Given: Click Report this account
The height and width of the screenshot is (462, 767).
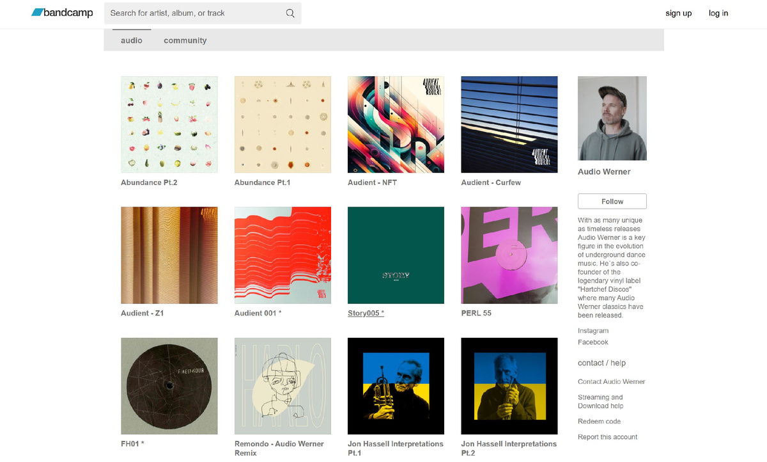Looking at the screenshot, I should point(608,437).
